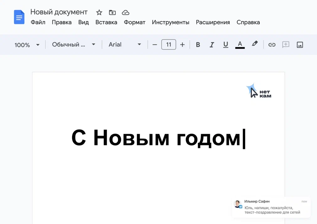This screenshot has width=317, height=224.
Task: Open the notification from Ильмир Сафин
Action: 271,207
